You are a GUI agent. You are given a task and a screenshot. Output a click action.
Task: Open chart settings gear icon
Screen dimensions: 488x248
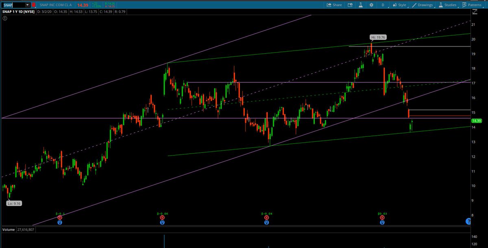[371, 5]
